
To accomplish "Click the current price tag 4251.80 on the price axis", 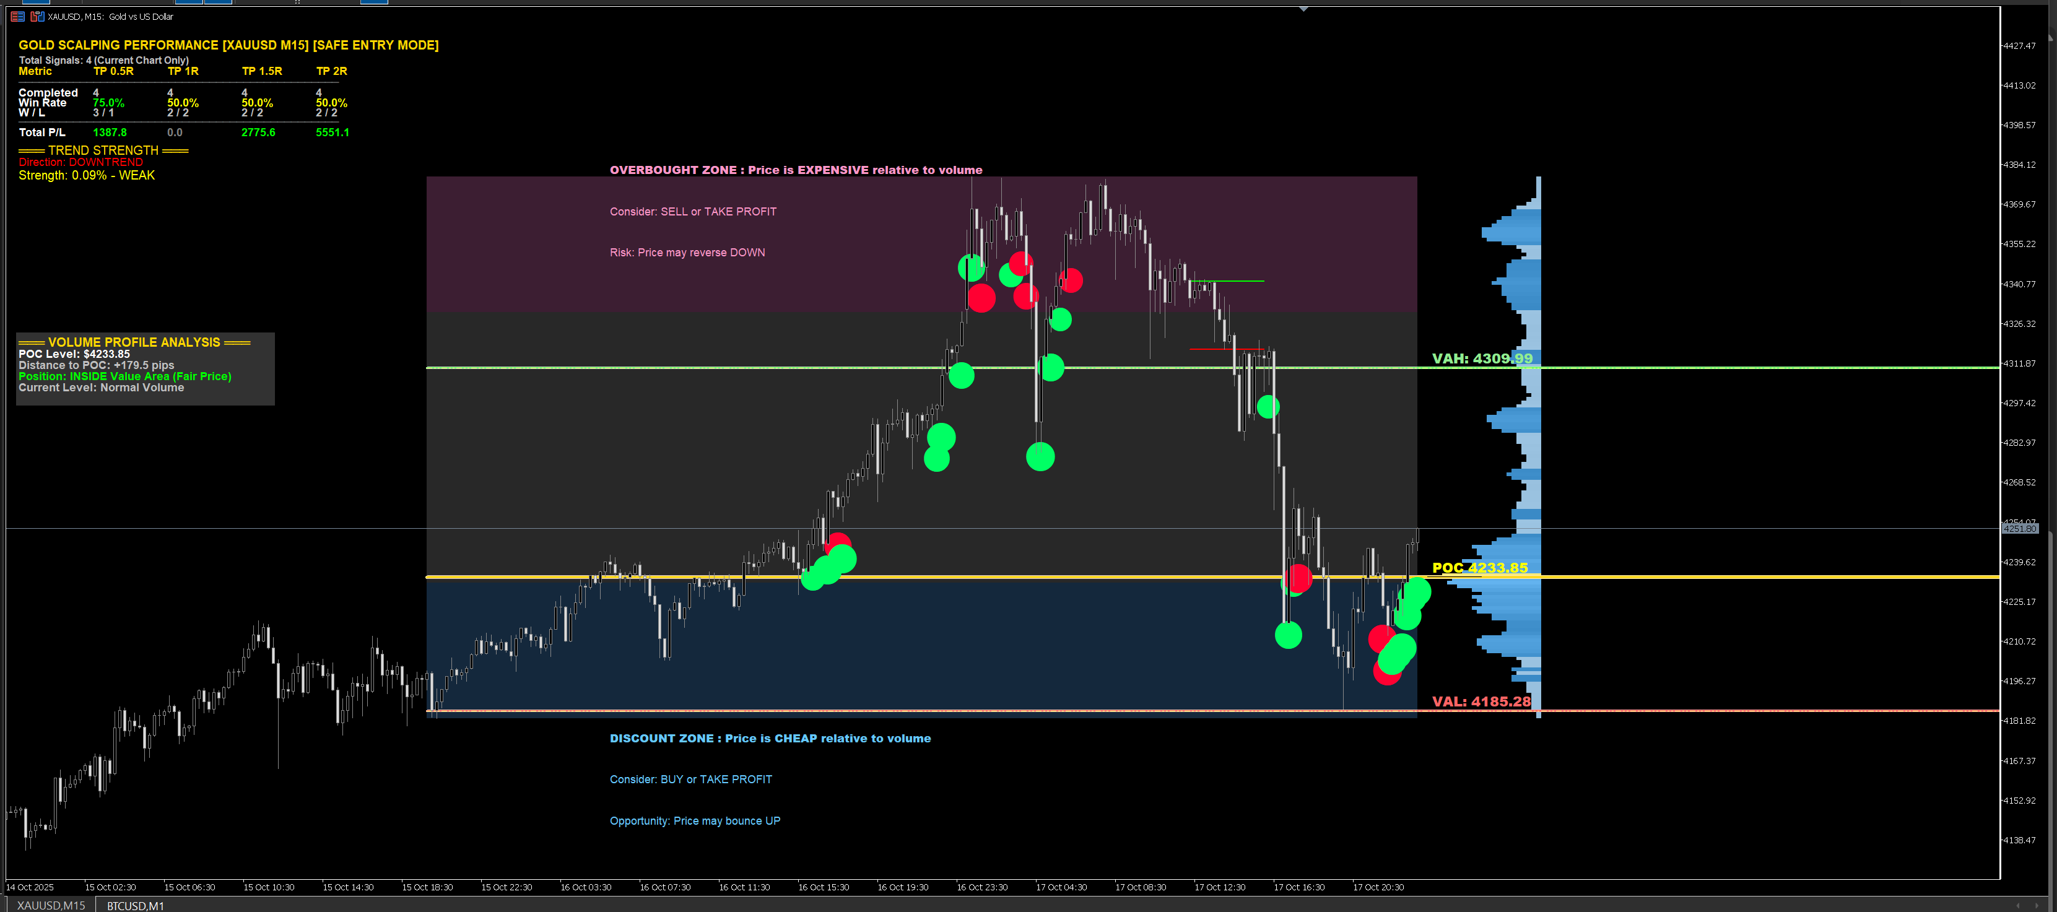I will point(2019,529).
